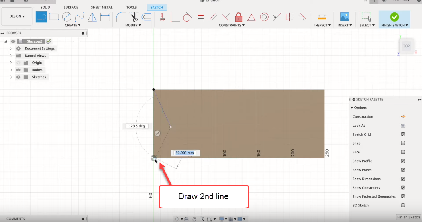
Task: Expand the Named Views tree node
Action: 11,56
